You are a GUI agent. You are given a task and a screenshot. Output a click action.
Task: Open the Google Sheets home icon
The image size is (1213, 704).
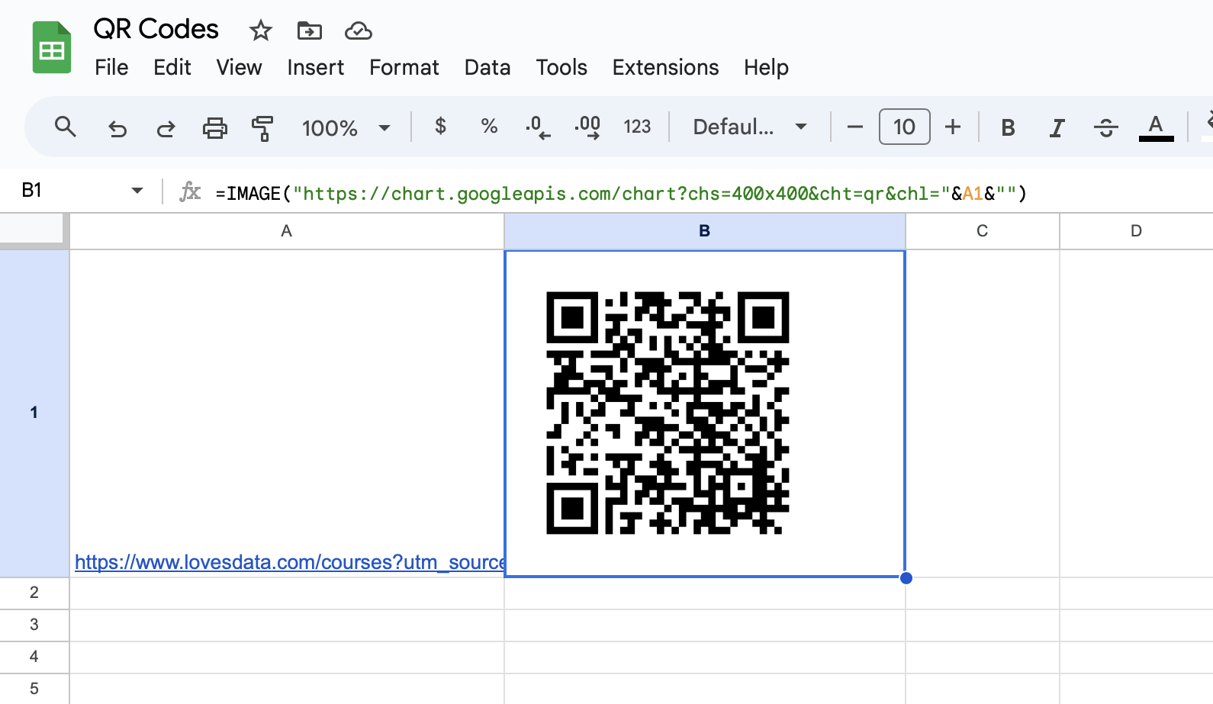[51, 47]
